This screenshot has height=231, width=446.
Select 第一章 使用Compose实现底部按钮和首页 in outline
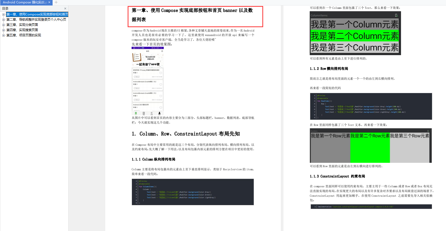[37, 14]
